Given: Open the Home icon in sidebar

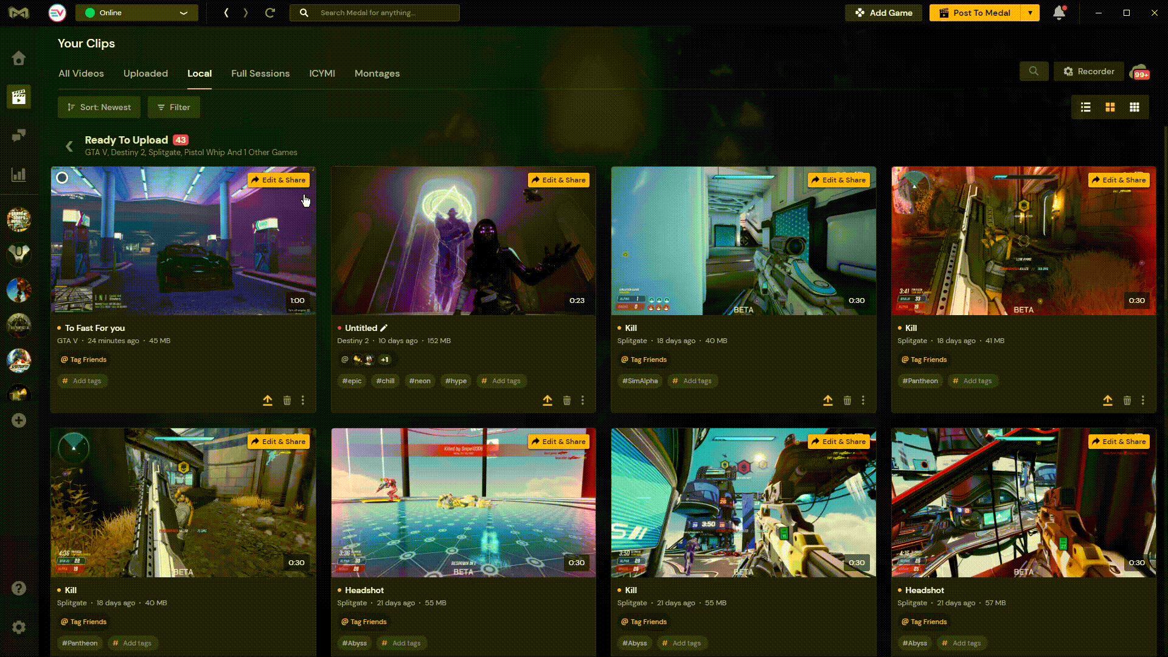Looking at the screenshot, I should [x=19, y=58].
